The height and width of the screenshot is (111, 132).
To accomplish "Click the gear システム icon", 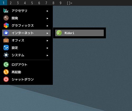I will (x=6, y=55).
